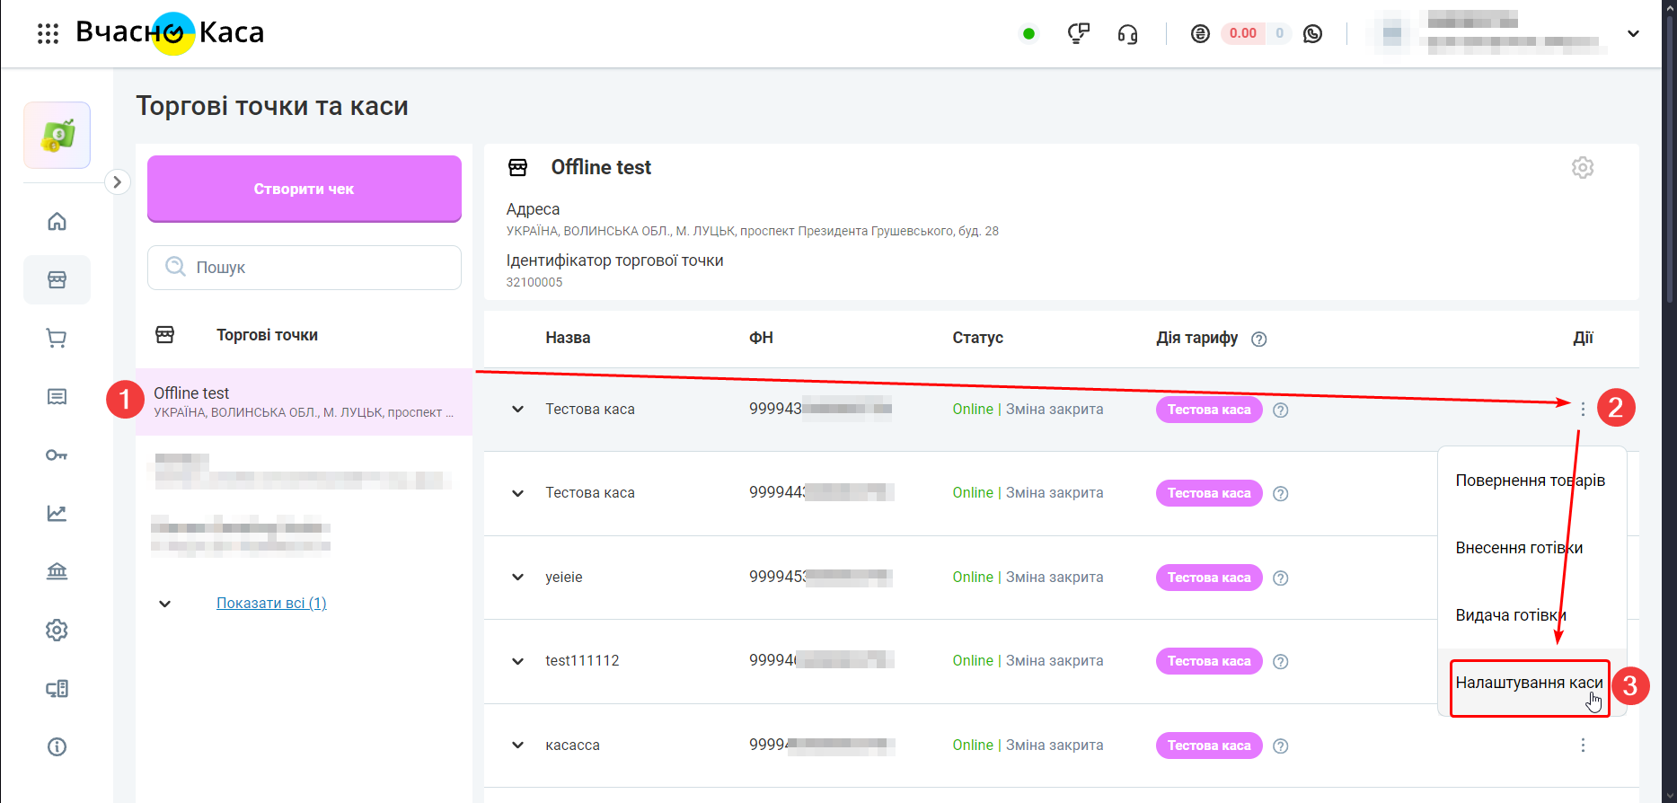Expand the user account dropdown arrow
Screen dimensions: 1677x803
[1633, 34]
